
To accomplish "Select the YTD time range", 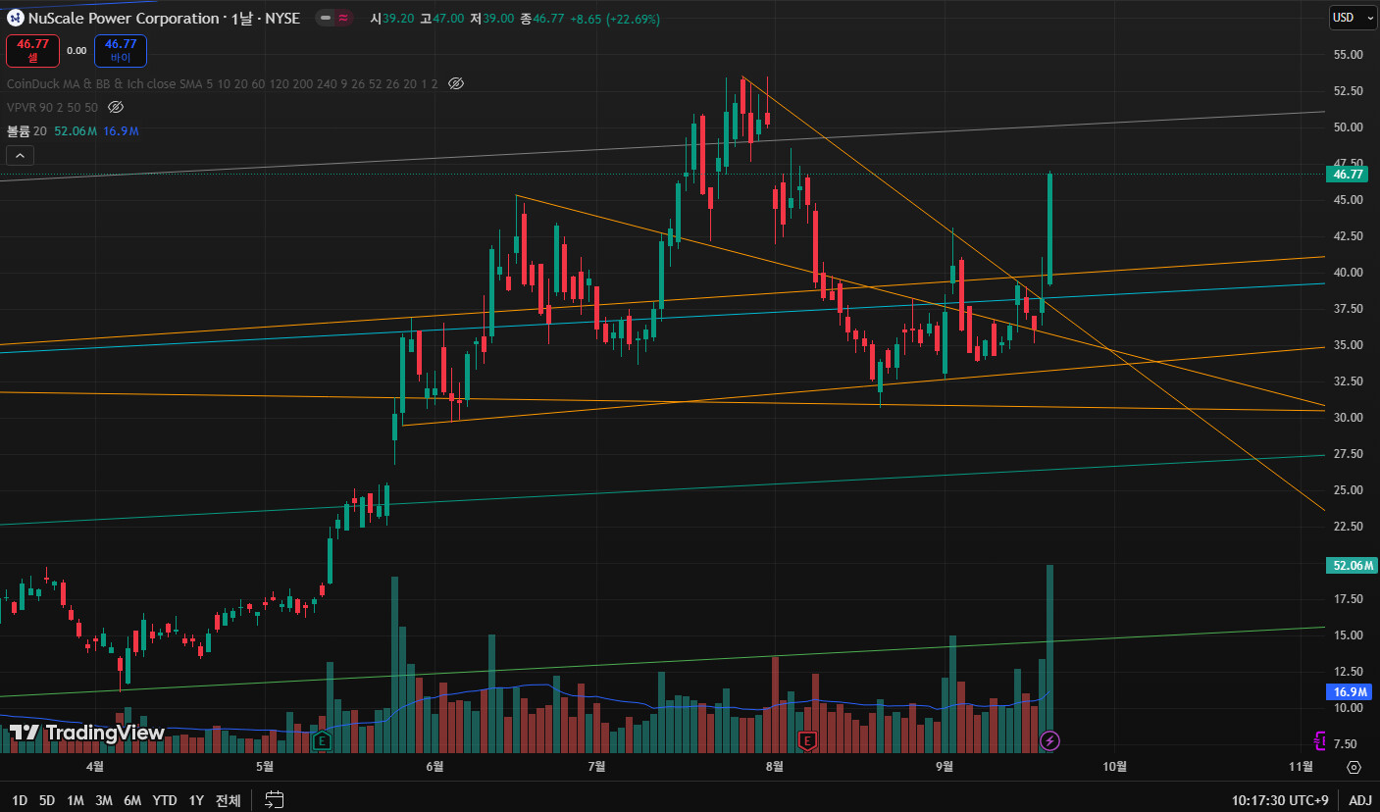I will tap(164, 800).
